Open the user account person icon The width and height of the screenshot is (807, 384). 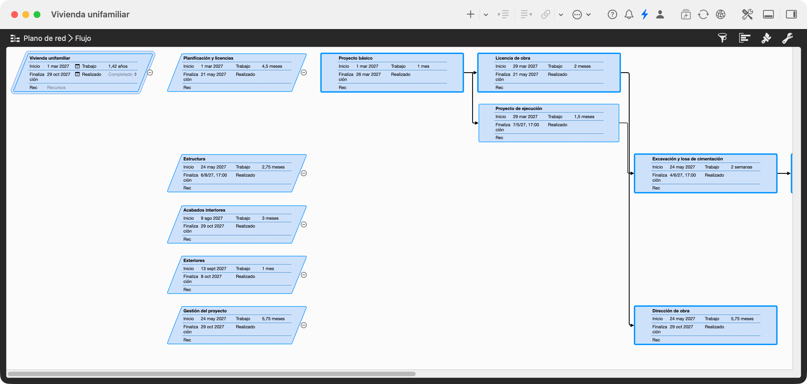click(660, 14)
